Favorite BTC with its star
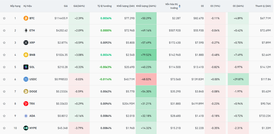Image resolution: width=274 pixels, height=134 pixels. pyautogui.click(x=4, y=18)
